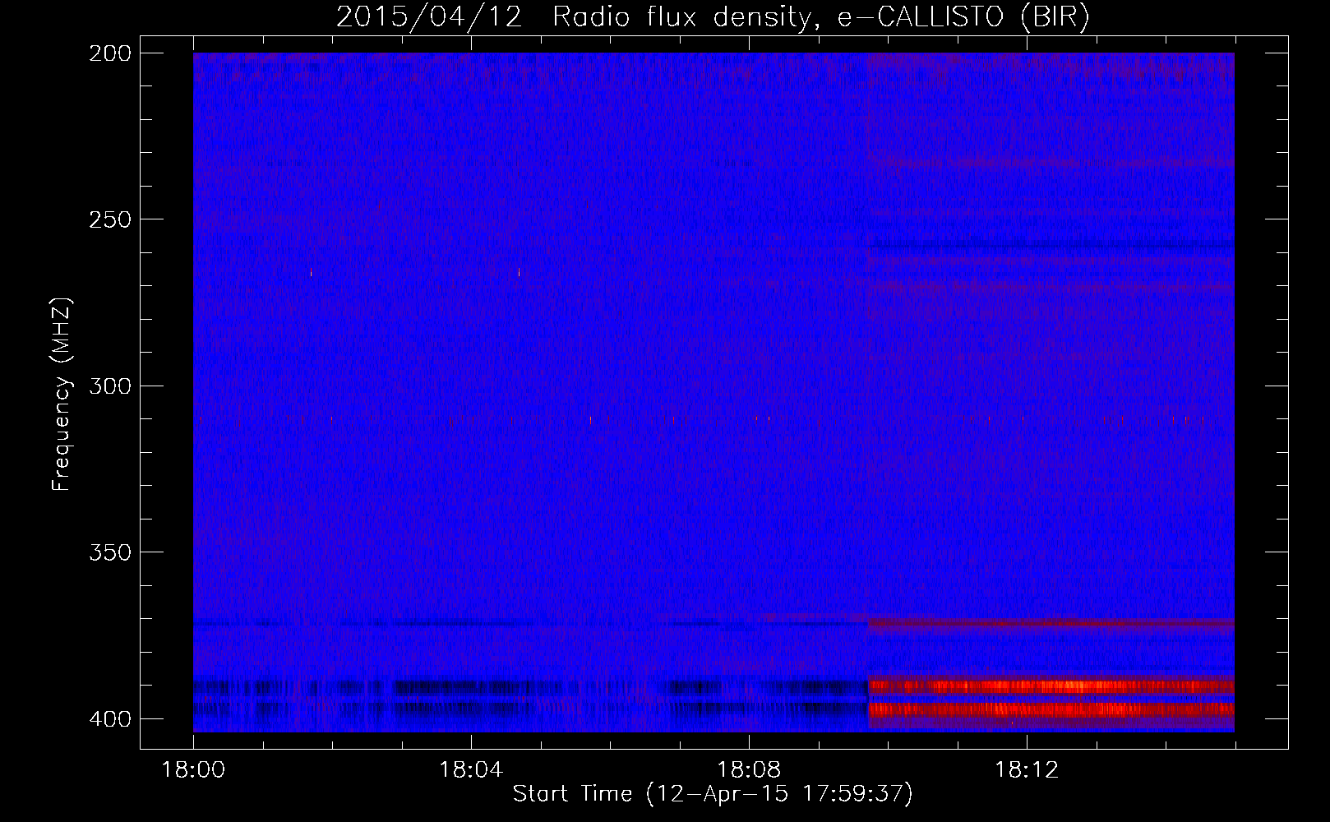Screen dimensions: 1330x822
Task: Click the 300 frequency tick label
Action: coord(109,386)
